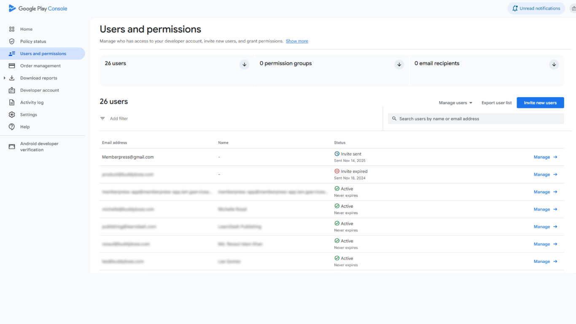Open the Home section in sidebar

(x=26, y=29)
